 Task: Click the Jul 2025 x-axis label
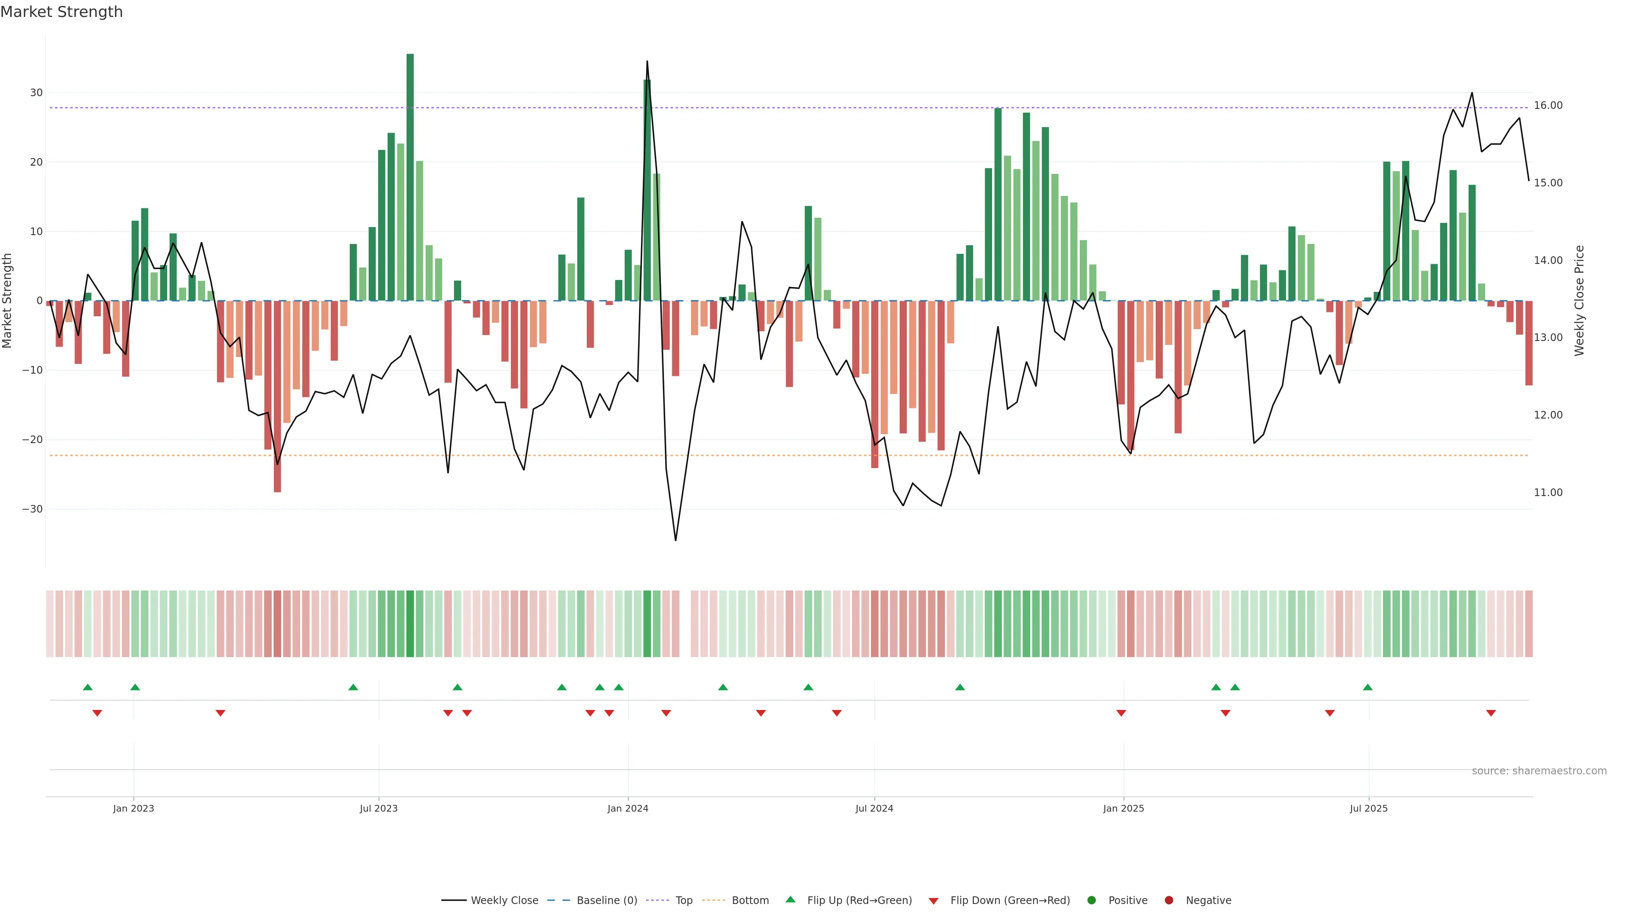click(1368, 808)
